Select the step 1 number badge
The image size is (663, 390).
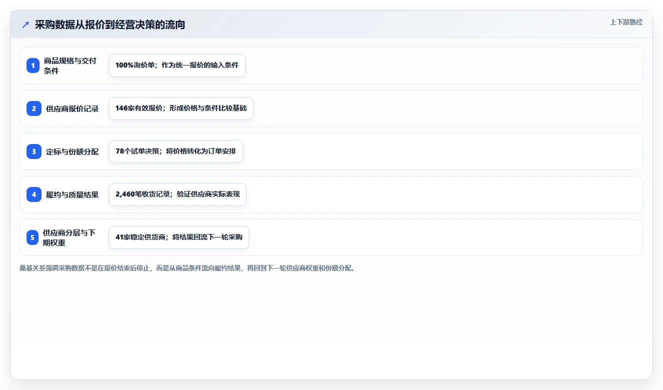(33, 65)
